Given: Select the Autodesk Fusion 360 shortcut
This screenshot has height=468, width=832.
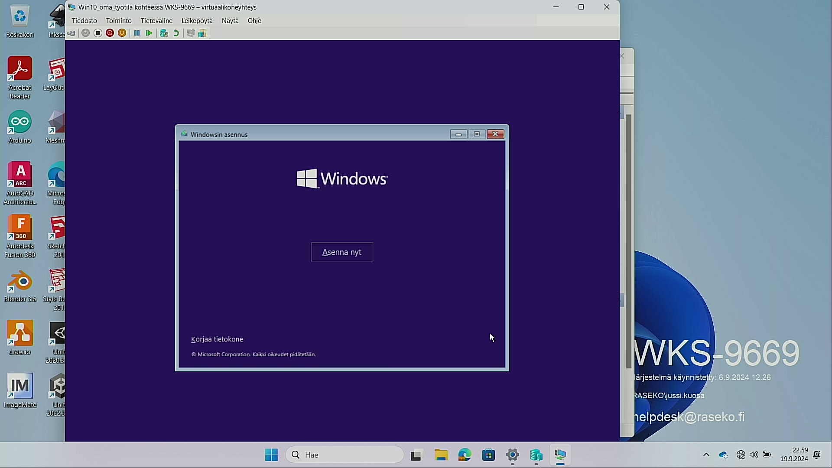Looking at the screenshot, I should pos(20,237).
